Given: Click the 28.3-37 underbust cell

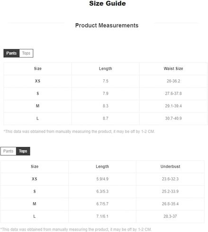Looking at the screenshot, I should tap(170, 216).
